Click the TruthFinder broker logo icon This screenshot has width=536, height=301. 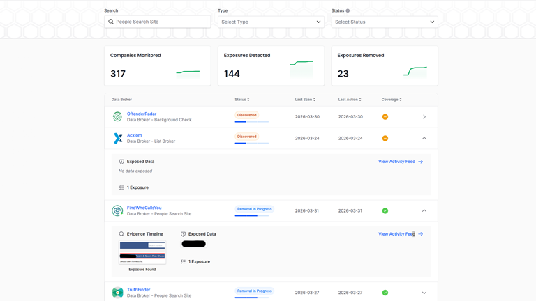coord(117,293)
